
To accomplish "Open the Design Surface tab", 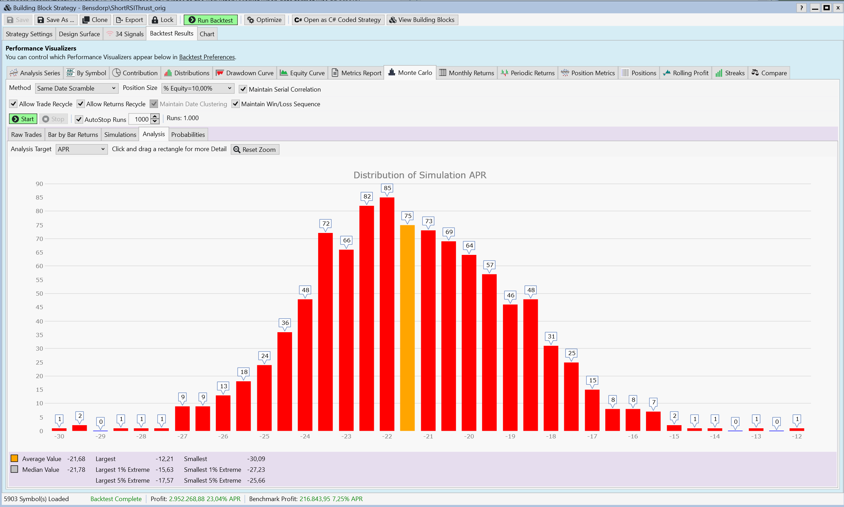I will point(79,34).
